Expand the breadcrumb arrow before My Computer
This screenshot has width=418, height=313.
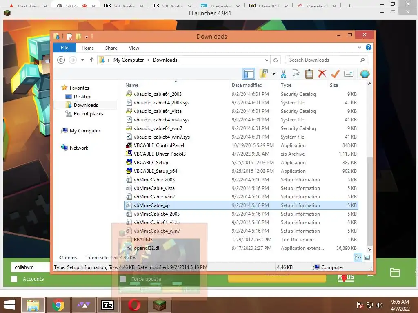[x=109, y=60]
